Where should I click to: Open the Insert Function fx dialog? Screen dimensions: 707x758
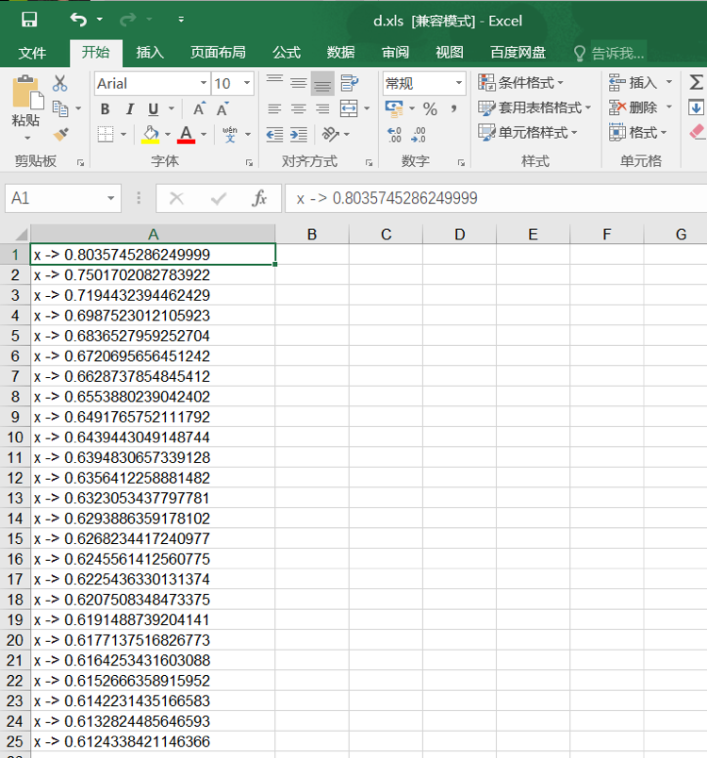click(x=260, y=198)
